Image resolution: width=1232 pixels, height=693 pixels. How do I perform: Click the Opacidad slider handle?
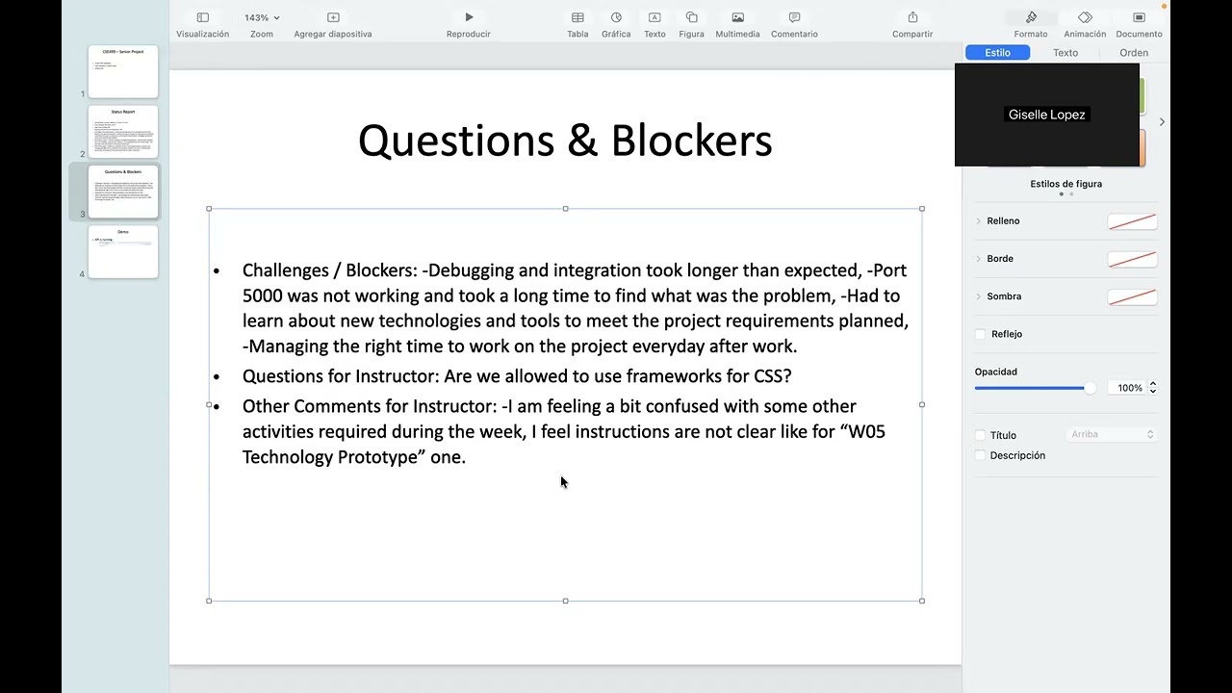click(x=1090, y=388)
